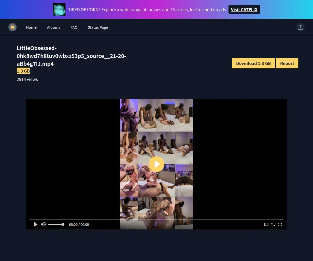Click the cat avatar in the top banner
This screenshot has height=261, width=313.
coord(59,9)
